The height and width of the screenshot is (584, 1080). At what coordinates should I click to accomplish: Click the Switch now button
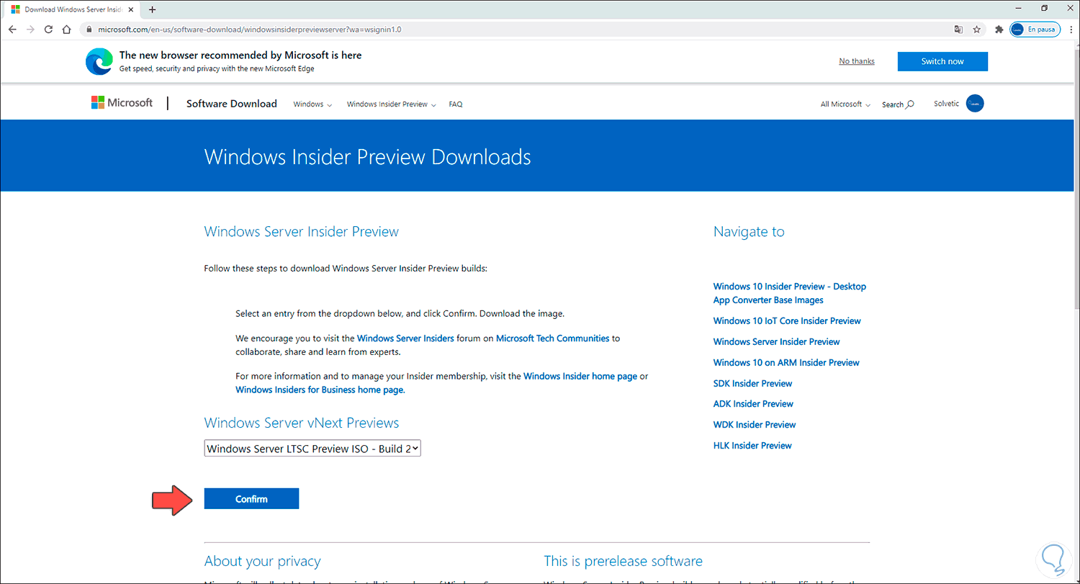942,61
